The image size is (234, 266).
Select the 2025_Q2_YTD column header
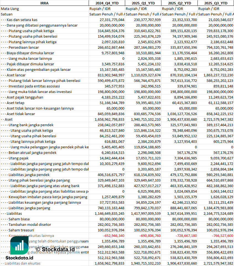coord(179,3)
